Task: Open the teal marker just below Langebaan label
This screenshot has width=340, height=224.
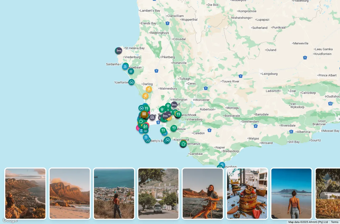Action: tap(131, 71)
